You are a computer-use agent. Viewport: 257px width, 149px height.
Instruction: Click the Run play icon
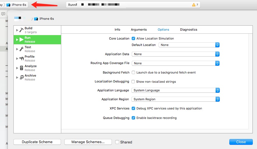21,40
